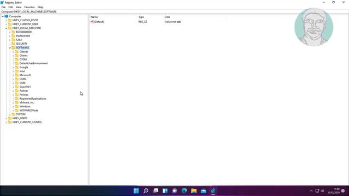The width and height of the screenshot is (349, 196).
Task: Select the OEM folder icon
Action: click(x=17, y=83)
